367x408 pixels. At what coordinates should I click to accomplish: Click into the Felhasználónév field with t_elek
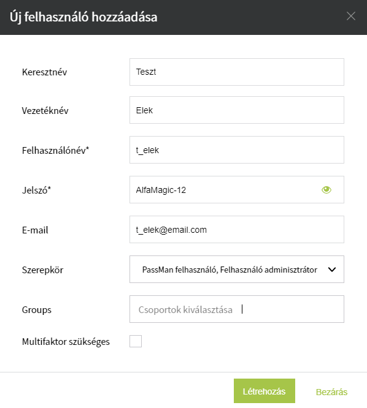coord(237,150)
